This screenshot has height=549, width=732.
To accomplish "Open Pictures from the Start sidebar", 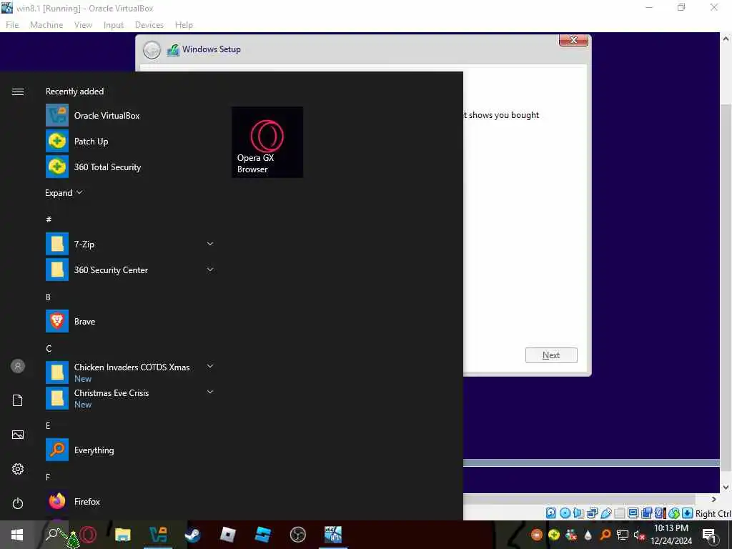I will point(18,435).
